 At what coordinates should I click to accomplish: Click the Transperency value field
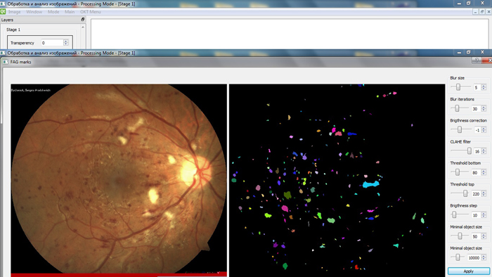tap(52, 43)
